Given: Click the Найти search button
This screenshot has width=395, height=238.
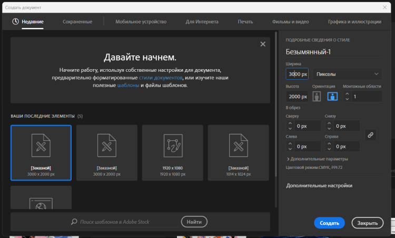Looking at the screenshot, I should point(194,222).
